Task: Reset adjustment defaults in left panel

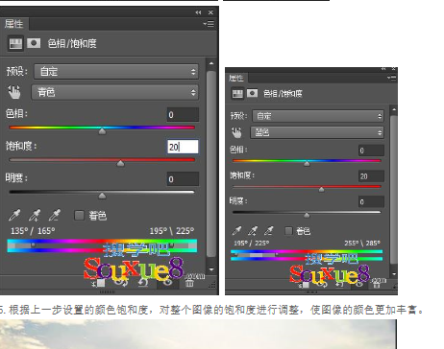Action: [x=143, y=283]
